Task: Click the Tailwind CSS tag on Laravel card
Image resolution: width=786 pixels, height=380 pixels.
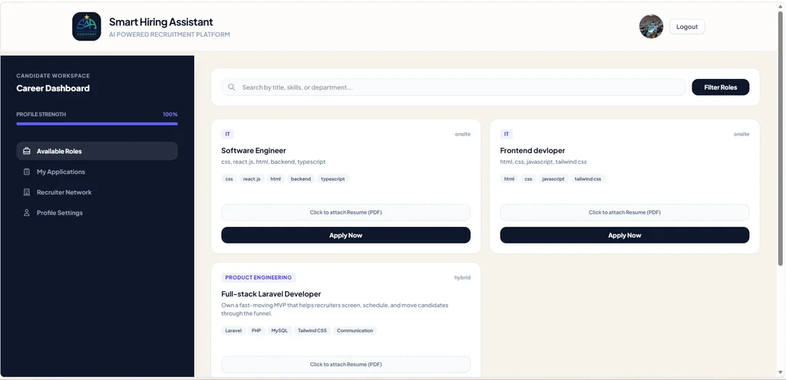Action: [312, 330]
